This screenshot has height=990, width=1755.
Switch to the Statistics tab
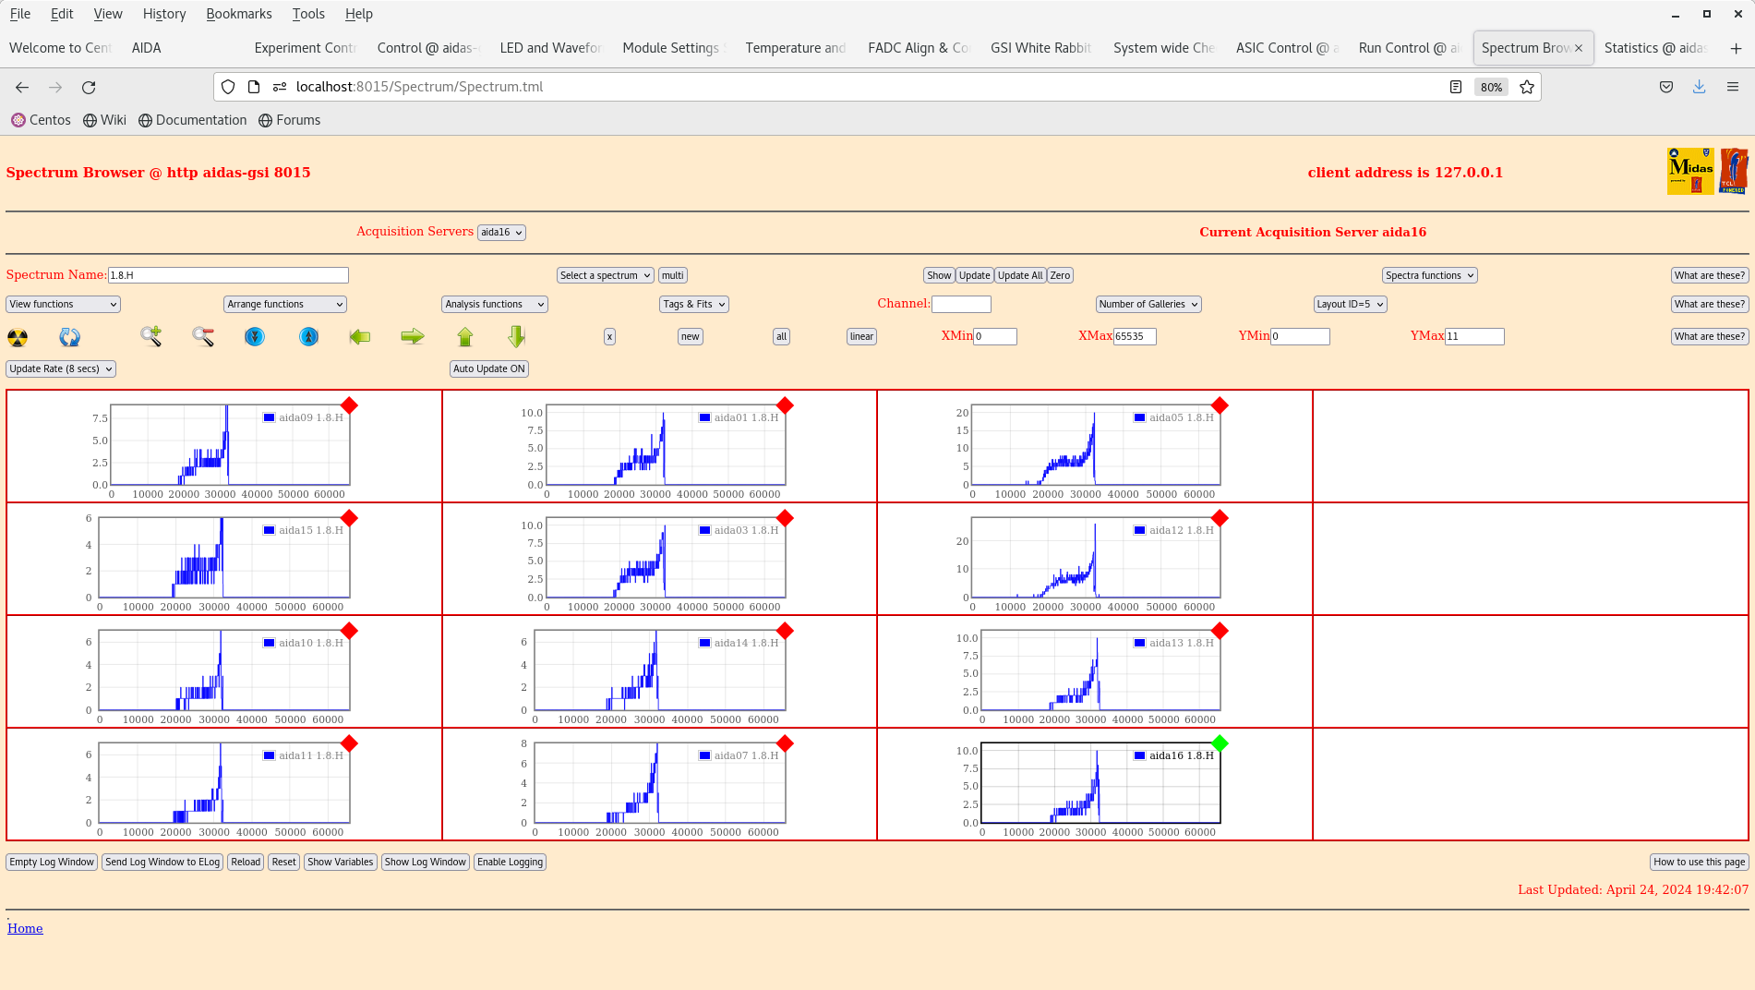(1656, 48)
